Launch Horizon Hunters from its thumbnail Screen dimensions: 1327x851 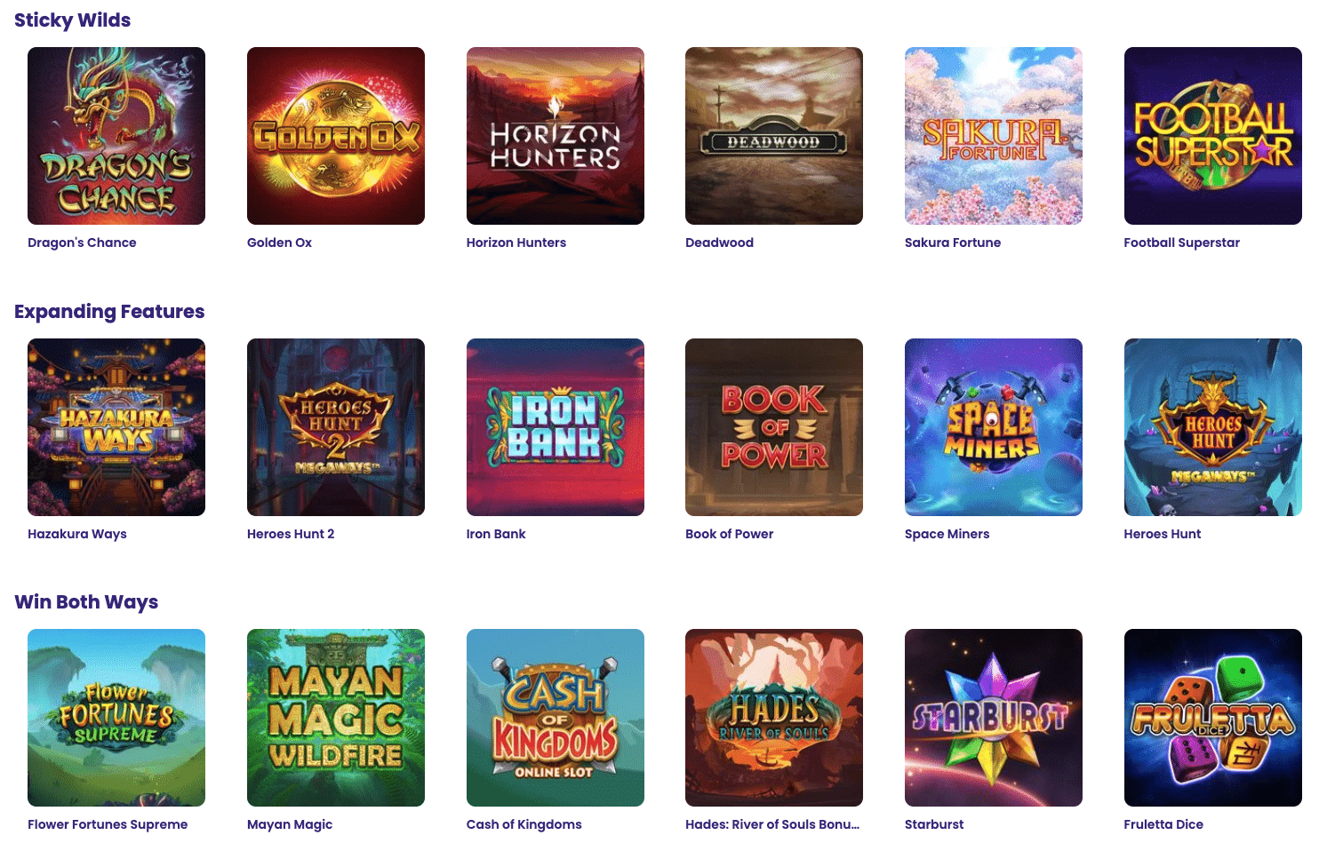[x=556, y=136]
